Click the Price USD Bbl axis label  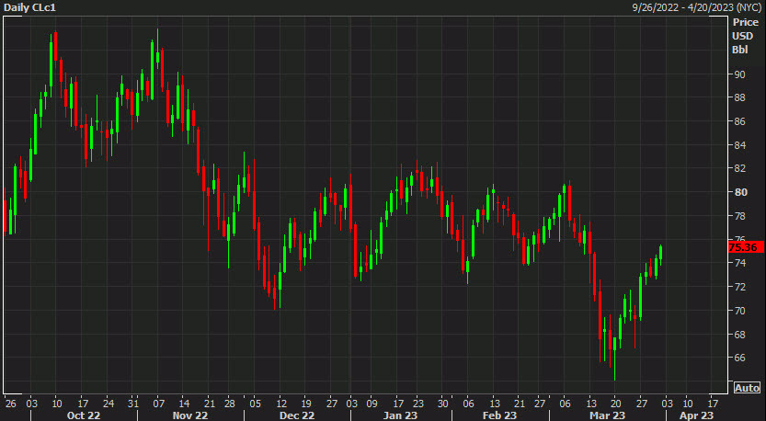tap(745, 36)
